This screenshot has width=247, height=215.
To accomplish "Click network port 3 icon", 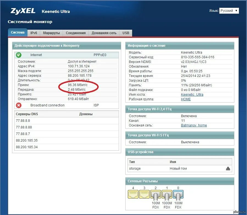I will pyautogui.click(x=145, y=194).
